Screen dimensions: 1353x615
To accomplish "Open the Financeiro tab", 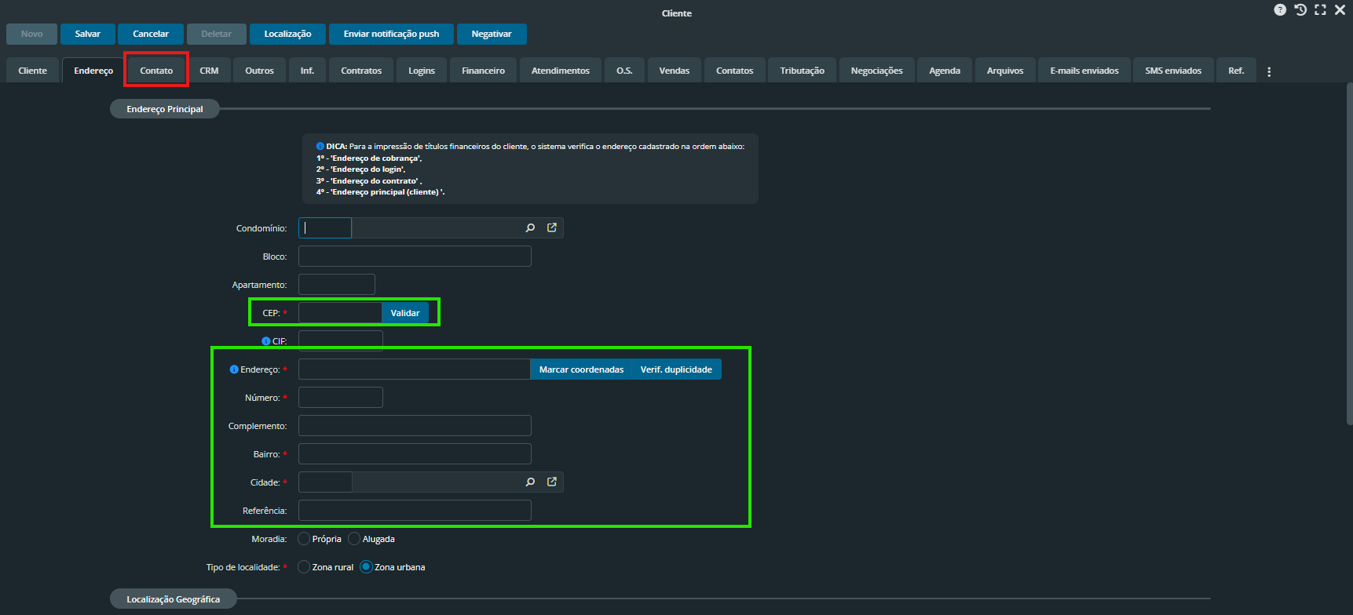I will tap(483, 71).
